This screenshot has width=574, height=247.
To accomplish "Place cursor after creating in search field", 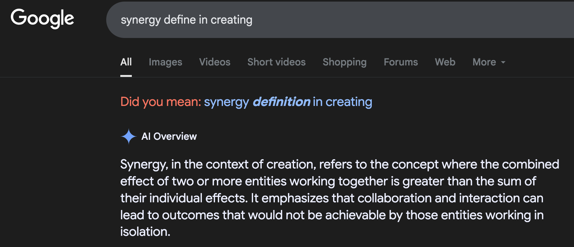I will tap(253, 20).
